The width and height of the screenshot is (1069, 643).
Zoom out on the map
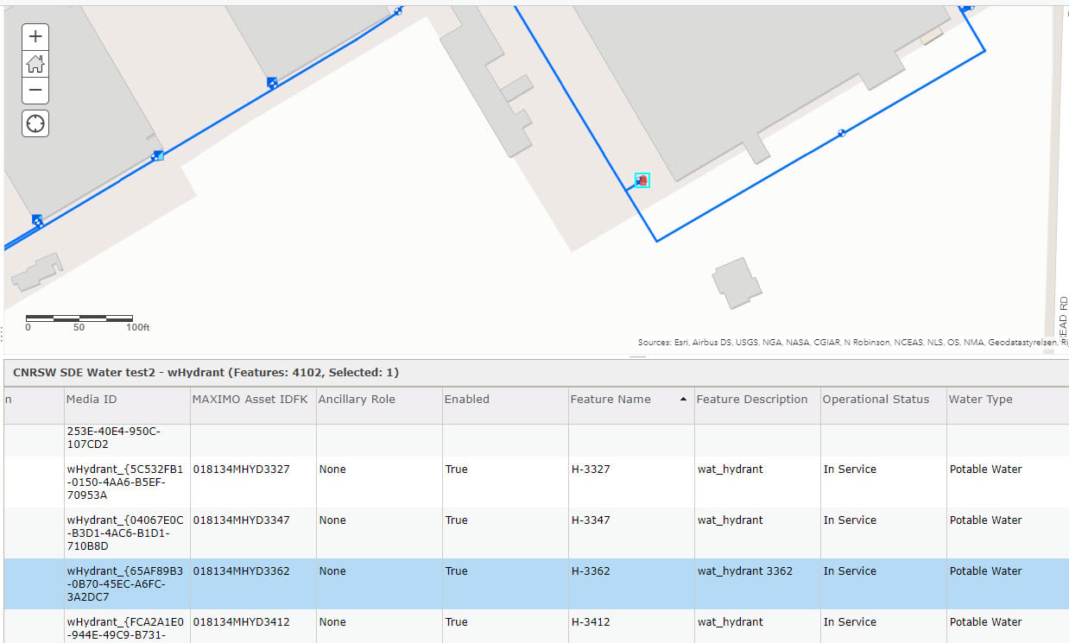click(35, 91)
